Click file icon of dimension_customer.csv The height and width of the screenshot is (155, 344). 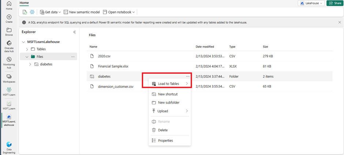pyautogui.click(x=92, y=86)
